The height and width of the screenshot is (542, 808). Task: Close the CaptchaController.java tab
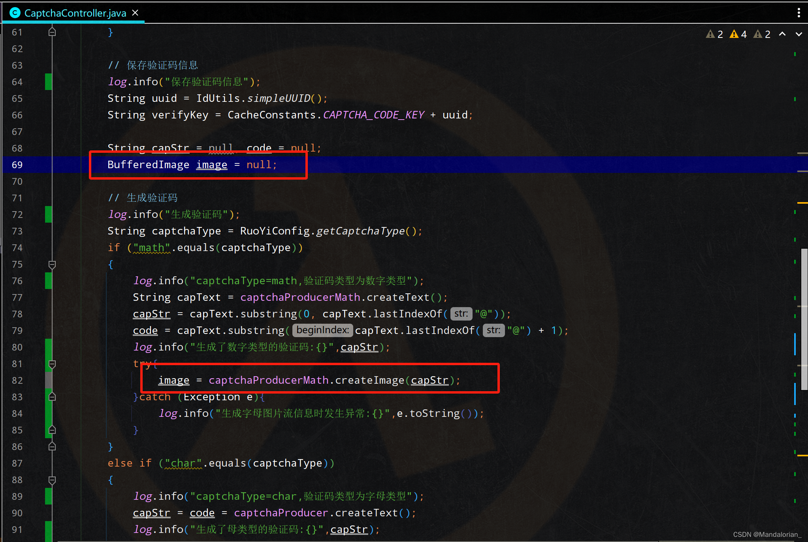click(x=135, y=13)
